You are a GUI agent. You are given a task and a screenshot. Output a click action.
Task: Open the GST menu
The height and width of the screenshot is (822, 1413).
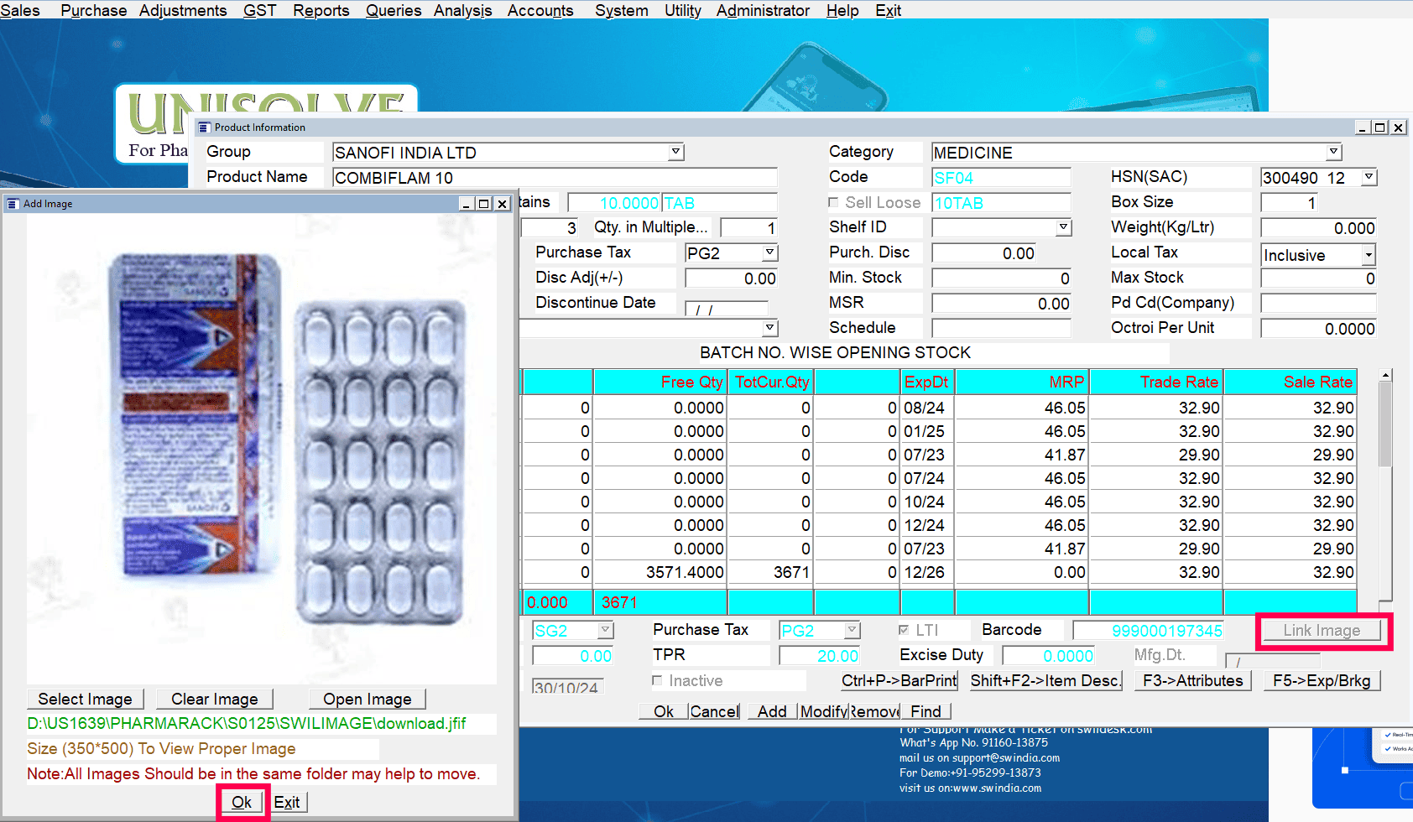[x=259, y=10]
